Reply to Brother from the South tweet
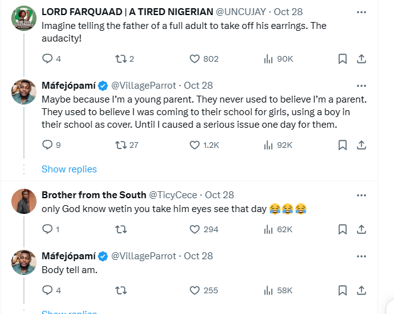The image size is (394, 314). point(47,229)
